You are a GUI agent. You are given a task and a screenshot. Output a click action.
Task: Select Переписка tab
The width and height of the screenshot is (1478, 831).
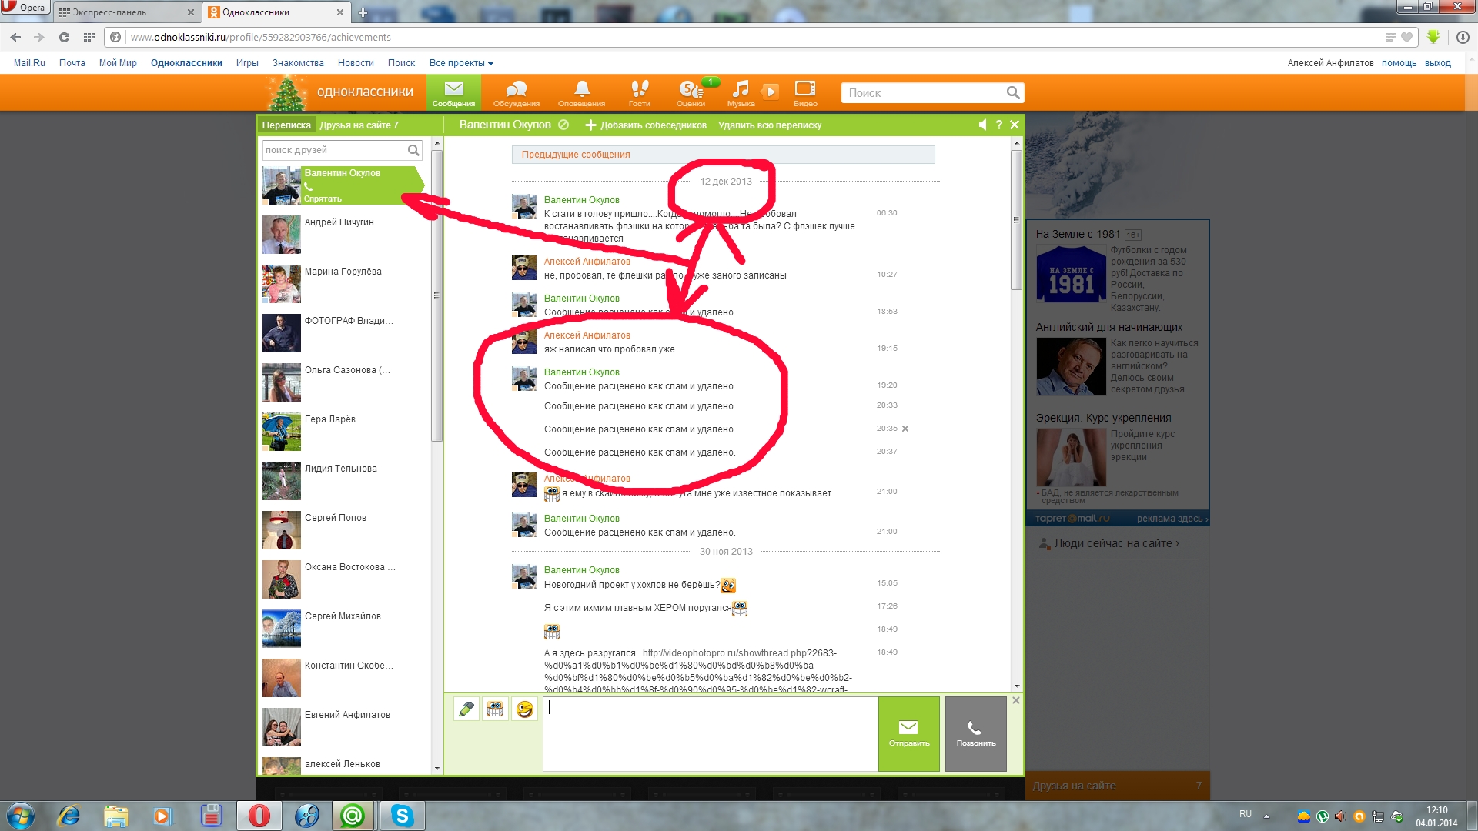(286, 125)
